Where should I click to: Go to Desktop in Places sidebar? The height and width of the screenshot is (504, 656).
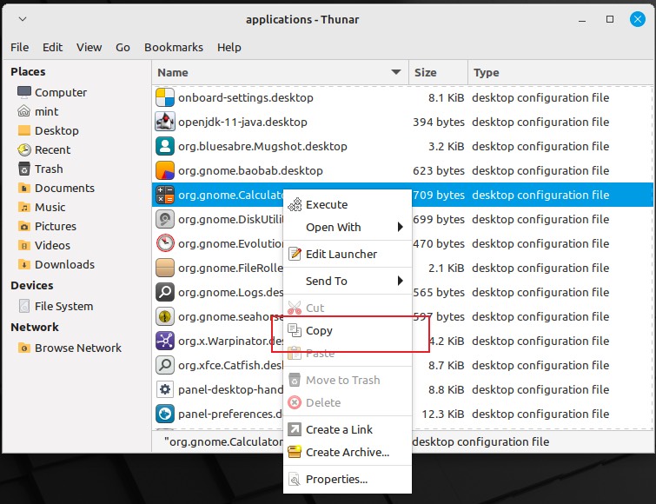pyautogui.click(x=56, y=130)
